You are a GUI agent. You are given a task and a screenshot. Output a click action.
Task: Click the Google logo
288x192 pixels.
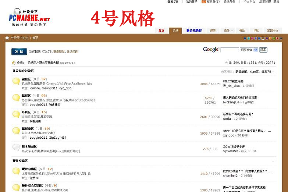tap(211, 50)
